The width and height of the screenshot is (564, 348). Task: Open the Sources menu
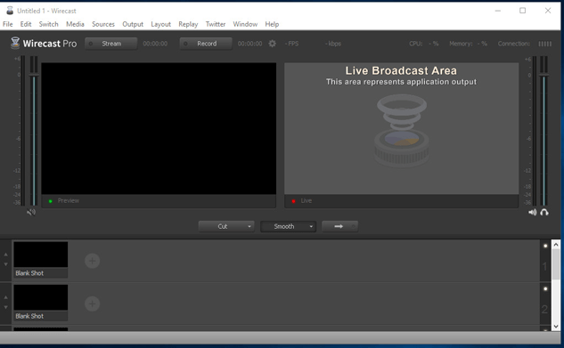103,24
